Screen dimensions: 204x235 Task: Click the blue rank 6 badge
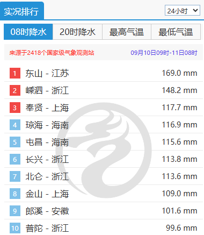(x=15, y=159)
